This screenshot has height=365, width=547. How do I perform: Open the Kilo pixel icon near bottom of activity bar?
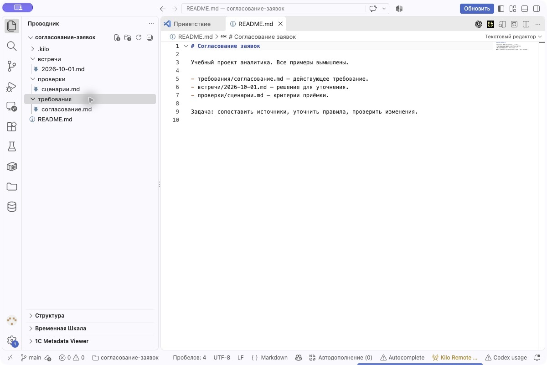tap(12, 320)
